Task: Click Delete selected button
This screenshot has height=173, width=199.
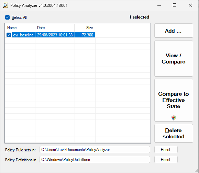Action: [174, 134]
